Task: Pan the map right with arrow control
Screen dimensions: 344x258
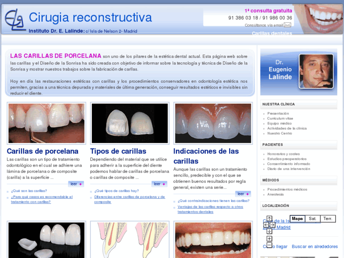Action: [272, 225]
